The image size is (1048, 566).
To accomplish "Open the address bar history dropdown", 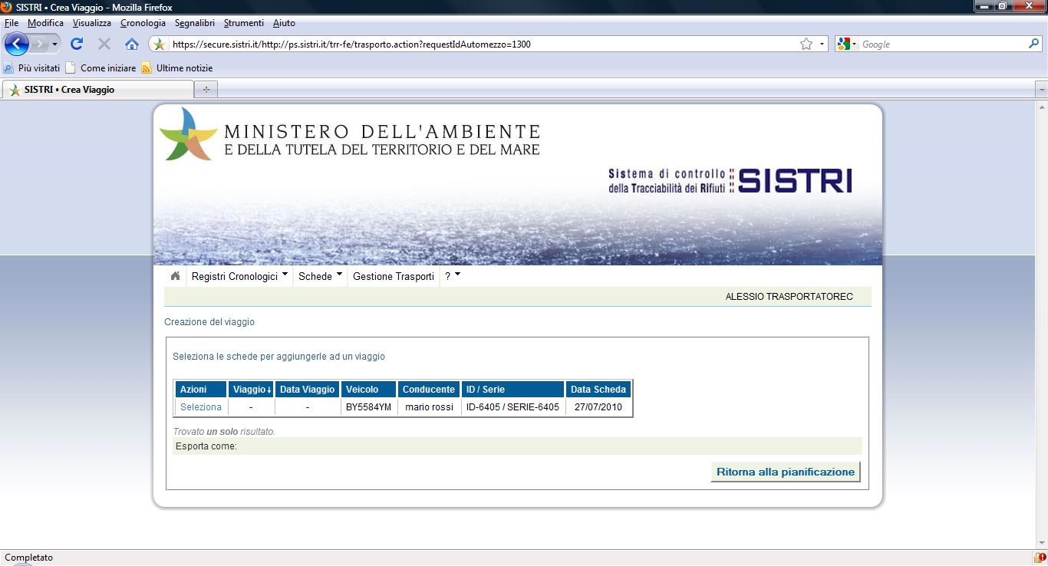I will pos(822,44).
